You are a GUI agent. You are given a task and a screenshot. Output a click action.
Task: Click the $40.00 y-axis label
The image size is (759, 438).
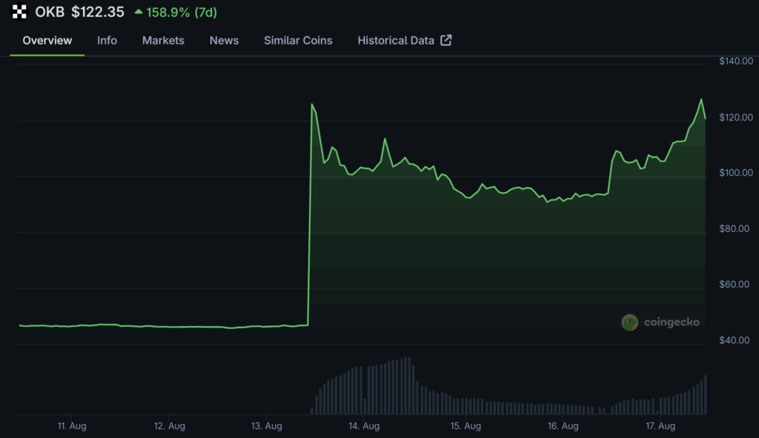(x=735, y=340)
